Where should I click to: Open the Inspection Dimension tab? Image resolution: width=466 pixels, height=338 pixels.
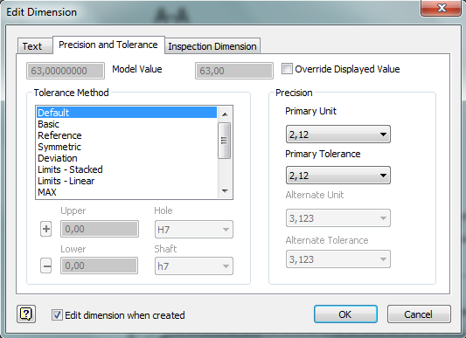click(212, 46)
